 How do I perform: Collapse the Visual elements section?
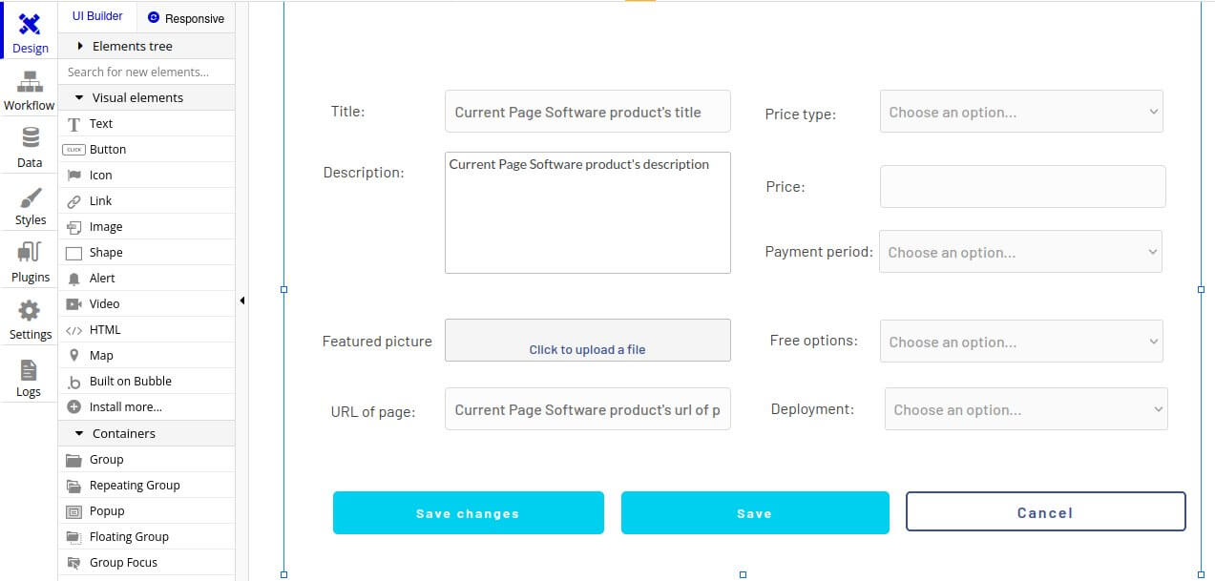click(x=79, y=97)
